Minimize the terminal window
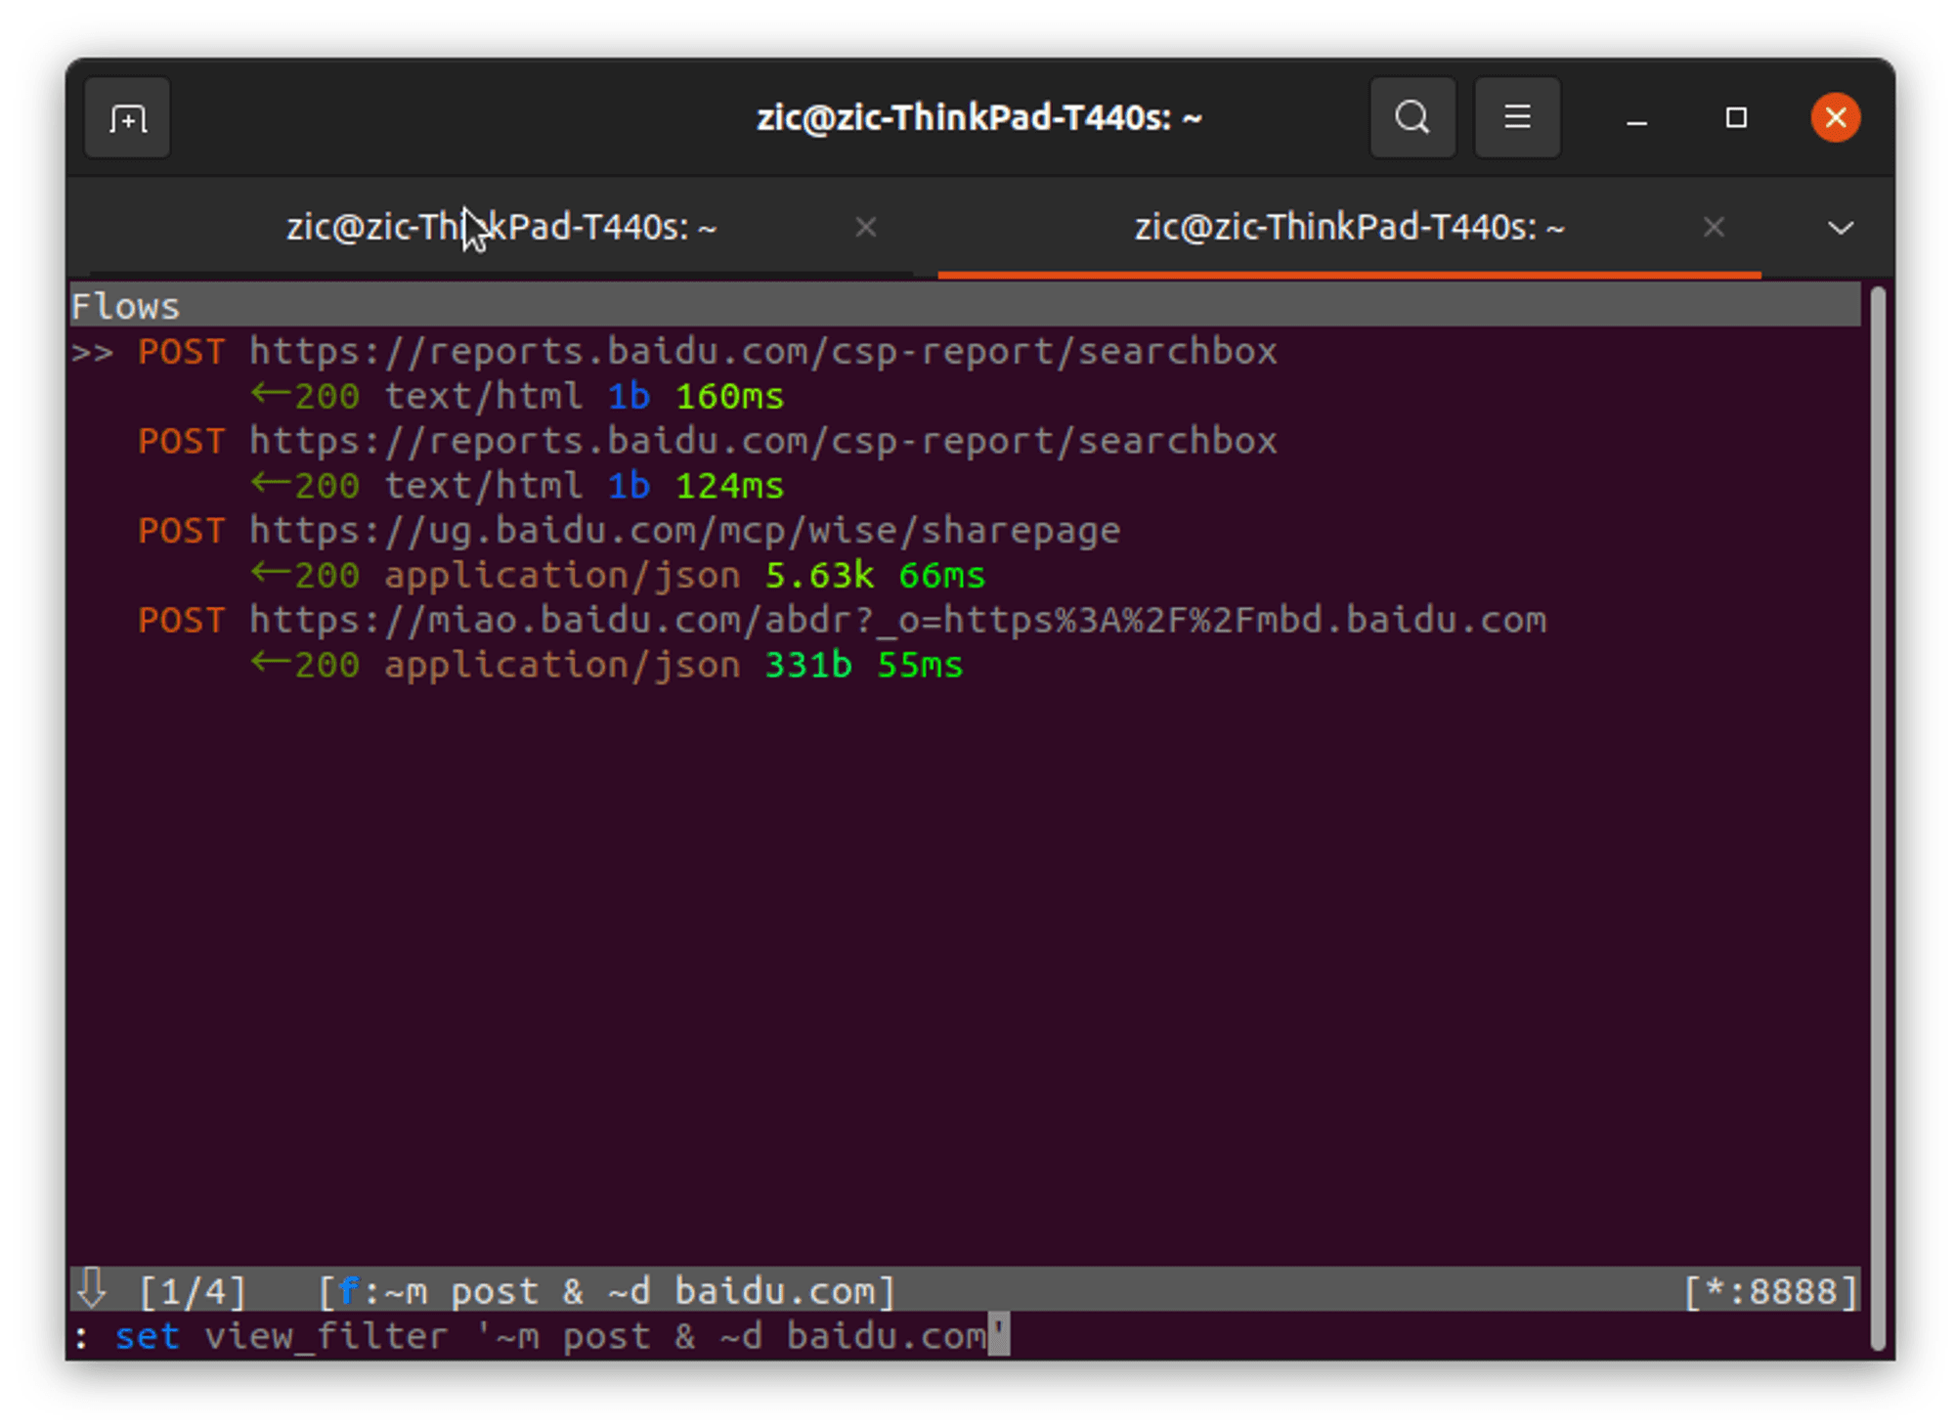The image size is (1955, 1428). 1636,118
